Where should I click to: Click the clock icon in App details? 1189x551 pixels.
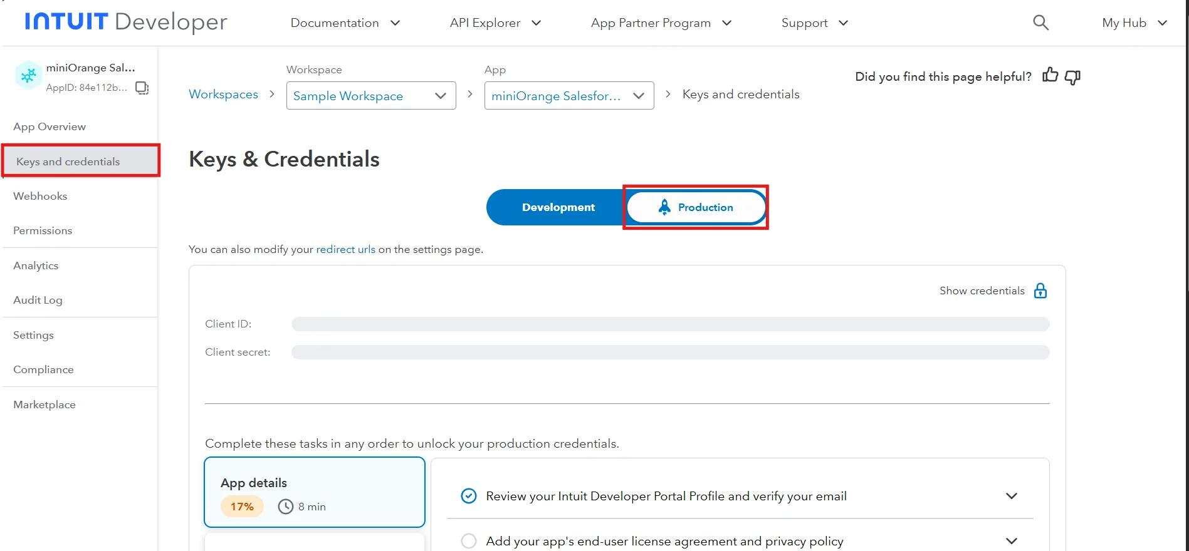pyautogui.click(x=286, y=507)
